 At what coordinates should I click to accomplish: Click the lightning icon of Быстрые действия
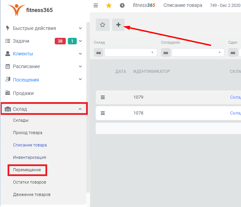(8, 28)
